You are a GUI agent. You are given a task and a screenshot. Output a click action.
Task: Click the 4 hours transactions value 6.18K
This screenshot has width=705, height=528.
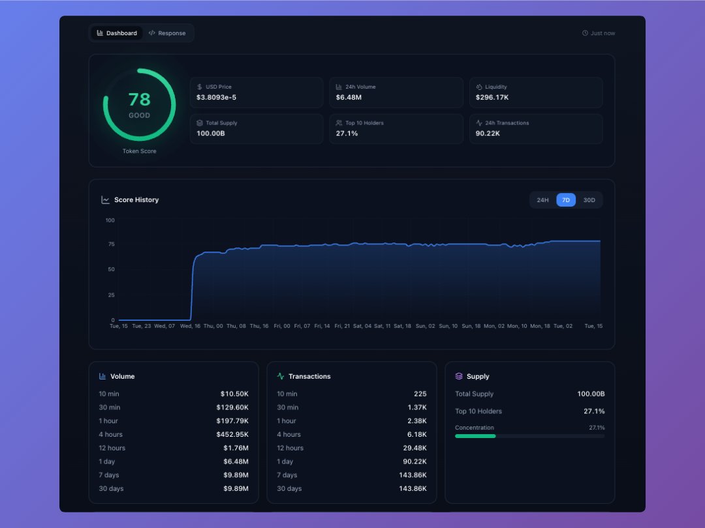click(416, 434)
